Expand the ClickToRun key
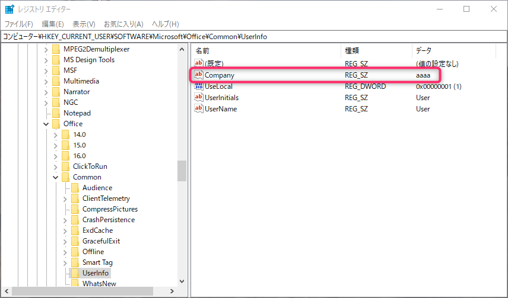 point(55,167)
